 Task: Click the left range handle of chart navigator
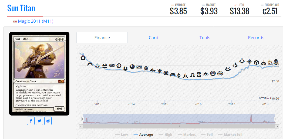point(83,119)
